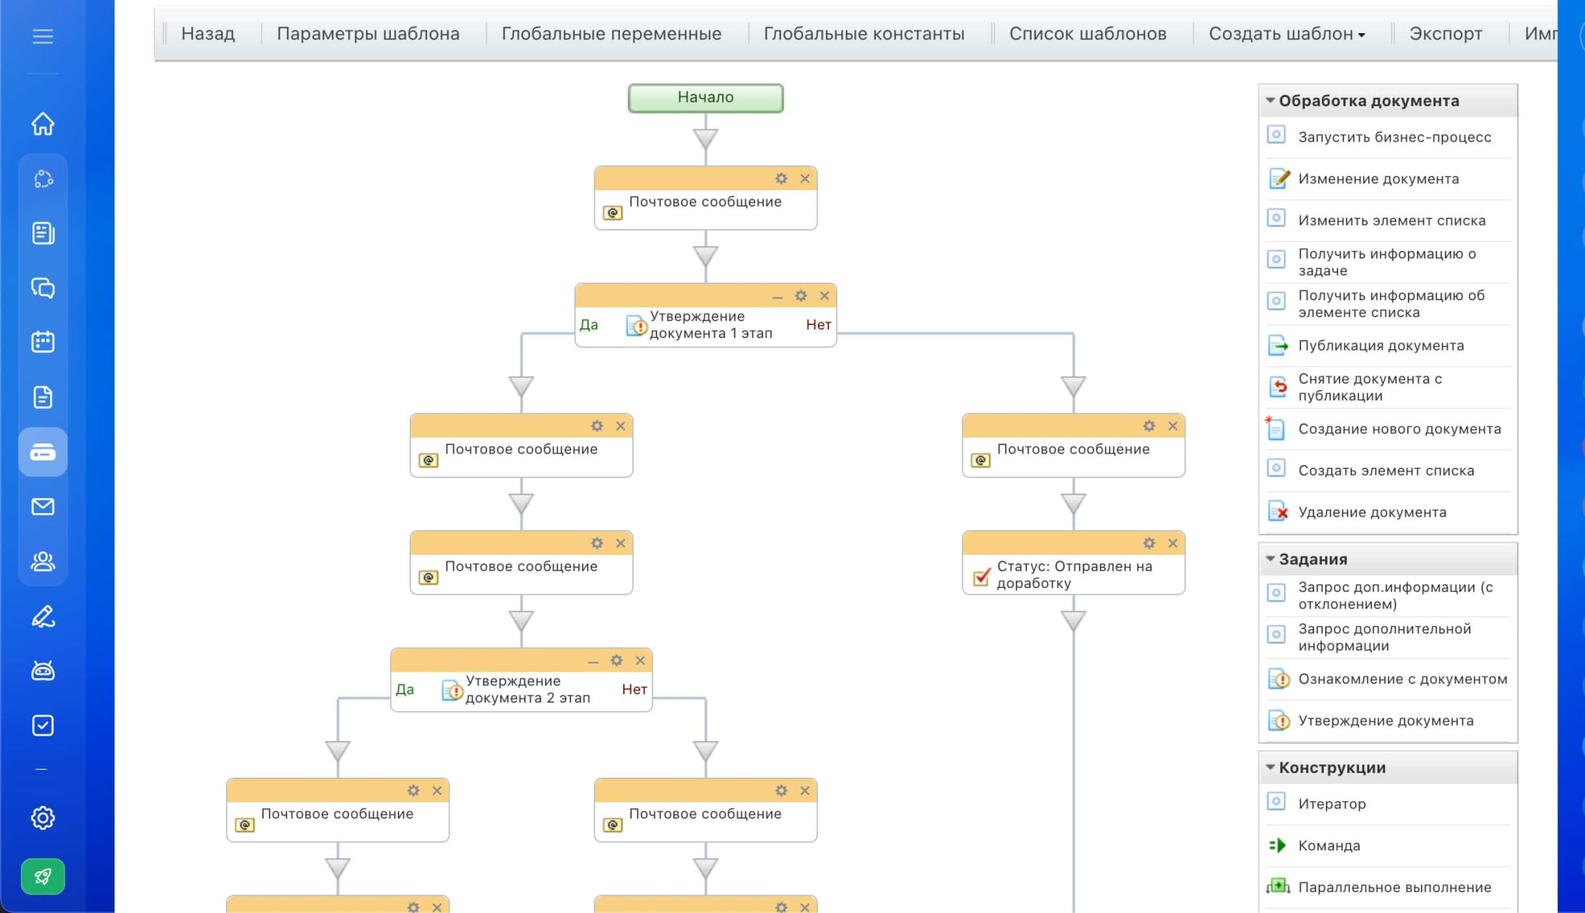Click the 'Экспорт' button

click(x=1446, y=34)
